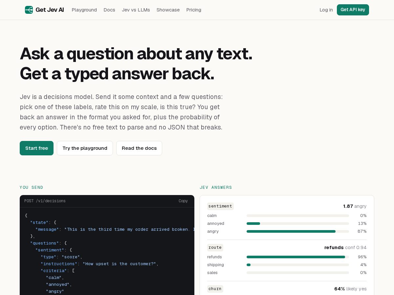
Task: Click the sentiment tag in answers panel
Action: coord(220,206)
